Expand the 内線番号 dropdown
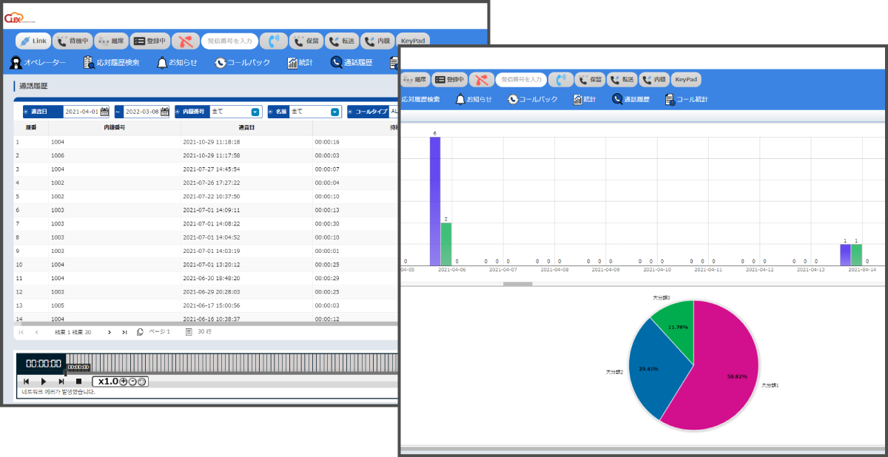The image size is (888, 457). tap(255, 112)
